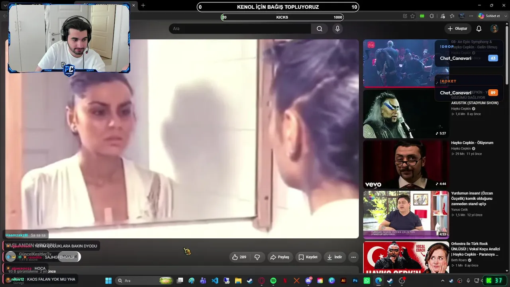
Task: Open the Vocal Coach Hayko Cepkin thumbnail
Action: 406,257
